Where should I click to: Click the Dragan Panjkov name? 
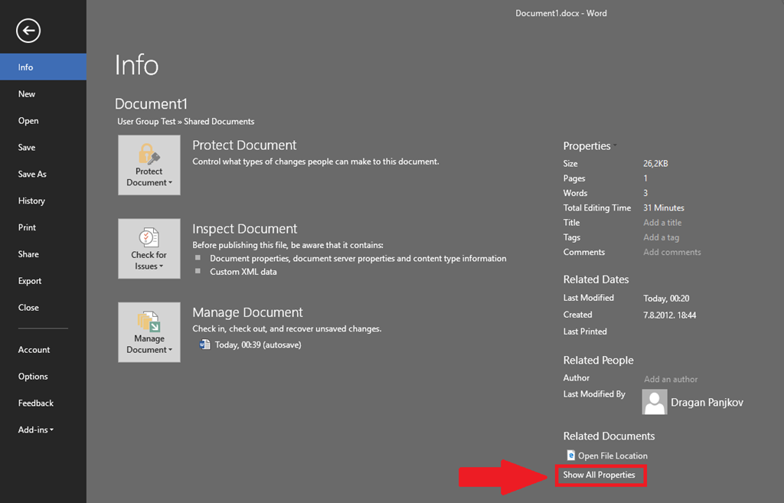(x=707, y=403)
